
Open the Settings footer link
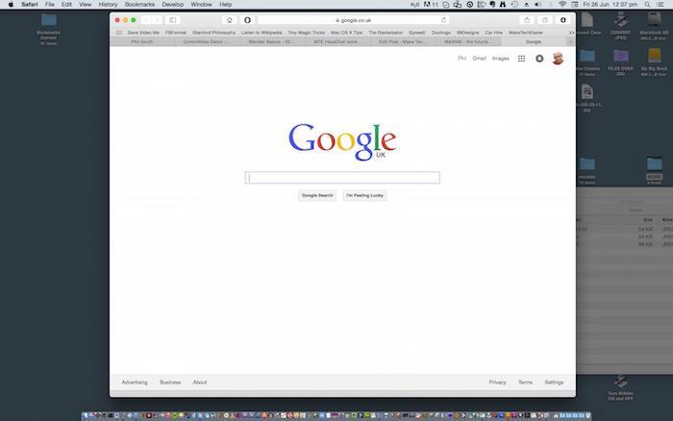[x=554, y=383]
